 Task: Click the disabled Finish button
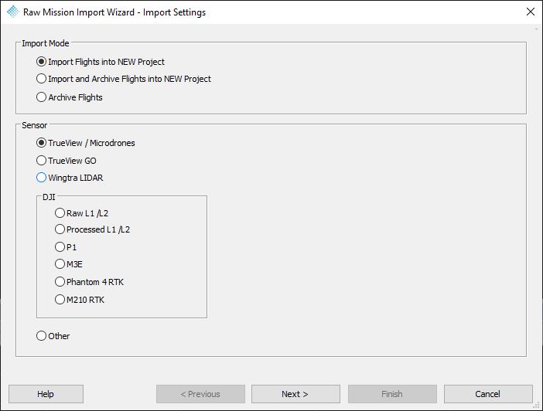392,394
